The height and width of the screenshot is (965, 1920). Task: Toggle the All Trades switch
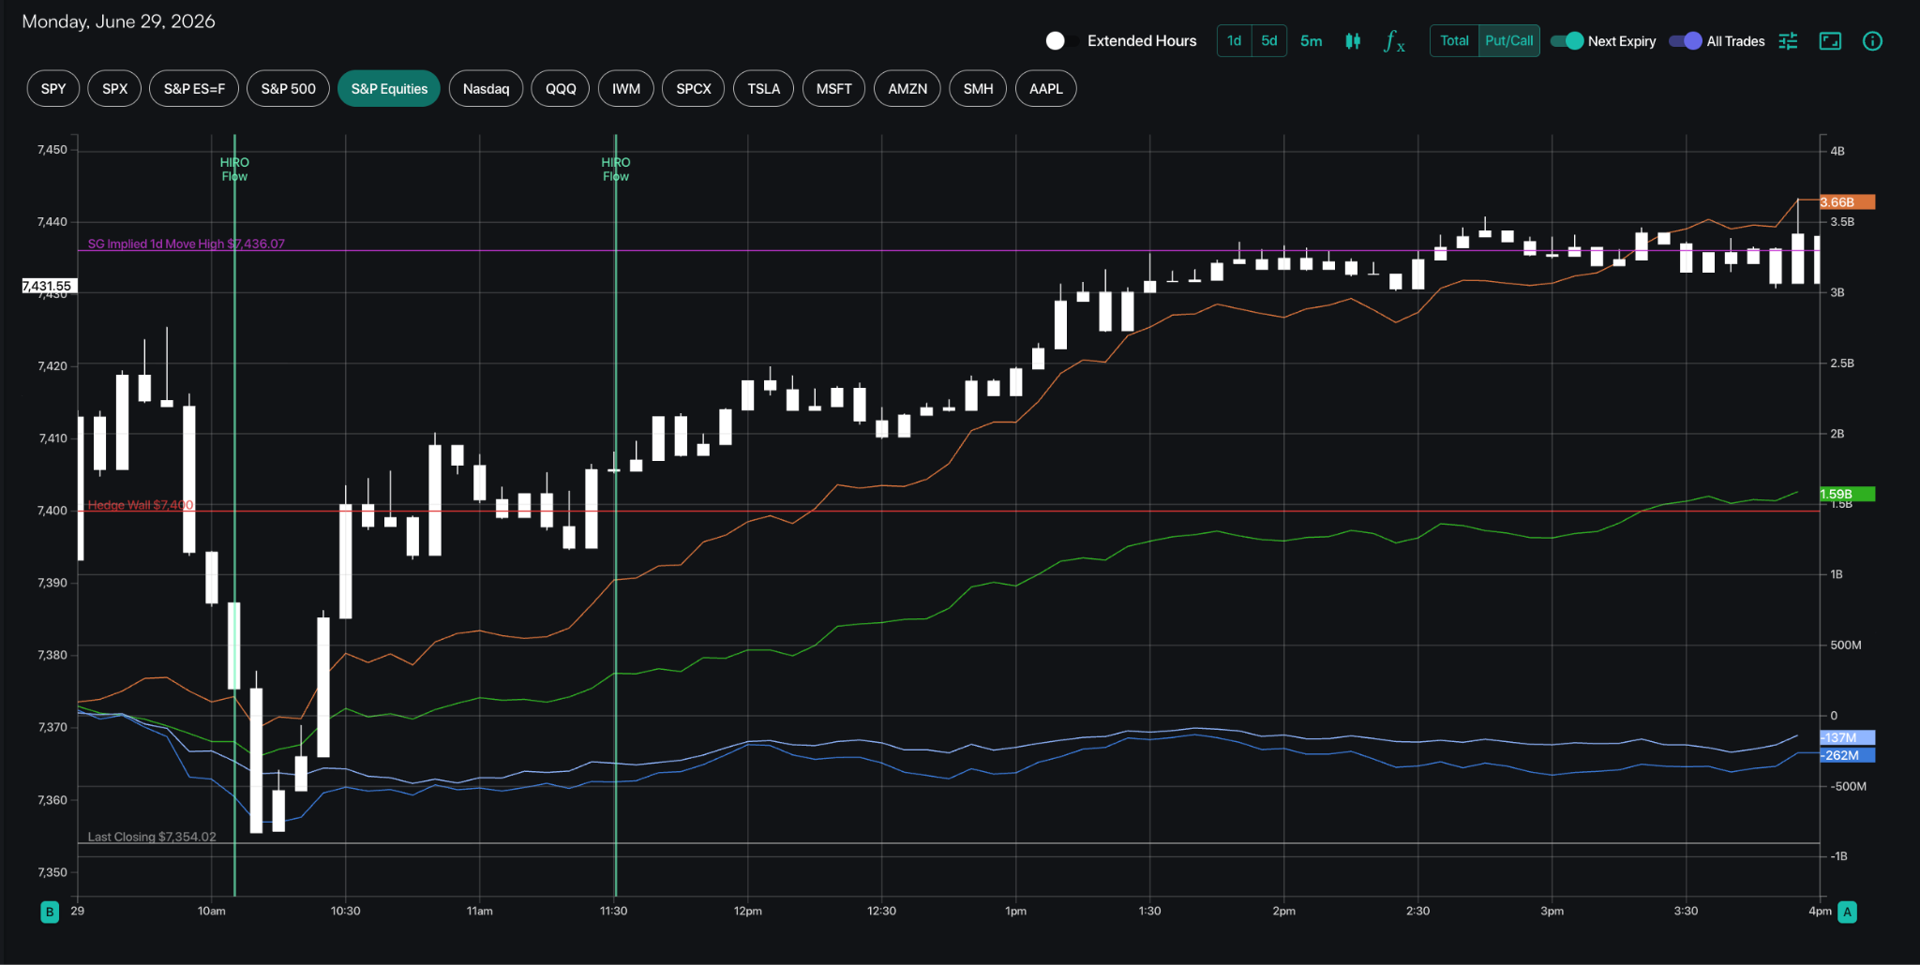coord(1685,41)
